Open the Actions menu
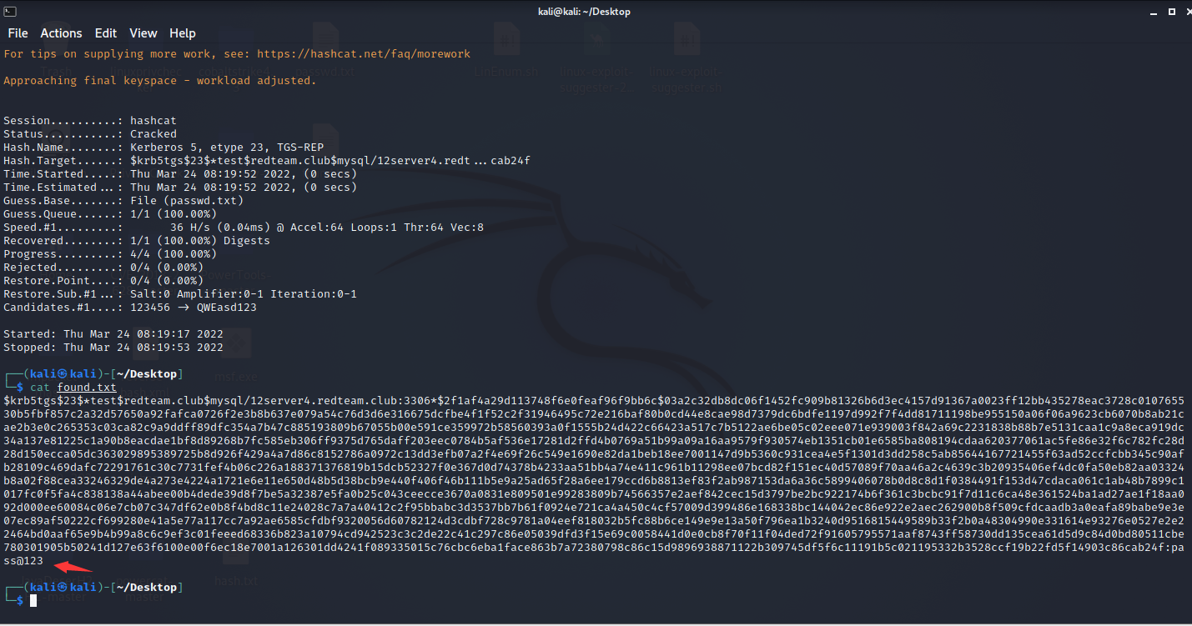This screenshot has width=1192, height=626. pos(61,33)
